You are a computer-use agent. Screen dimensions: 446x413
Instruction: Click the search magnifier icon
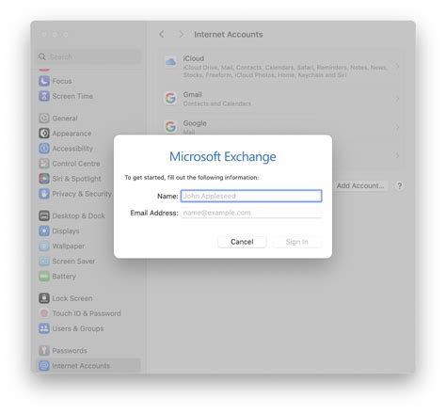[x=42, y=56]
